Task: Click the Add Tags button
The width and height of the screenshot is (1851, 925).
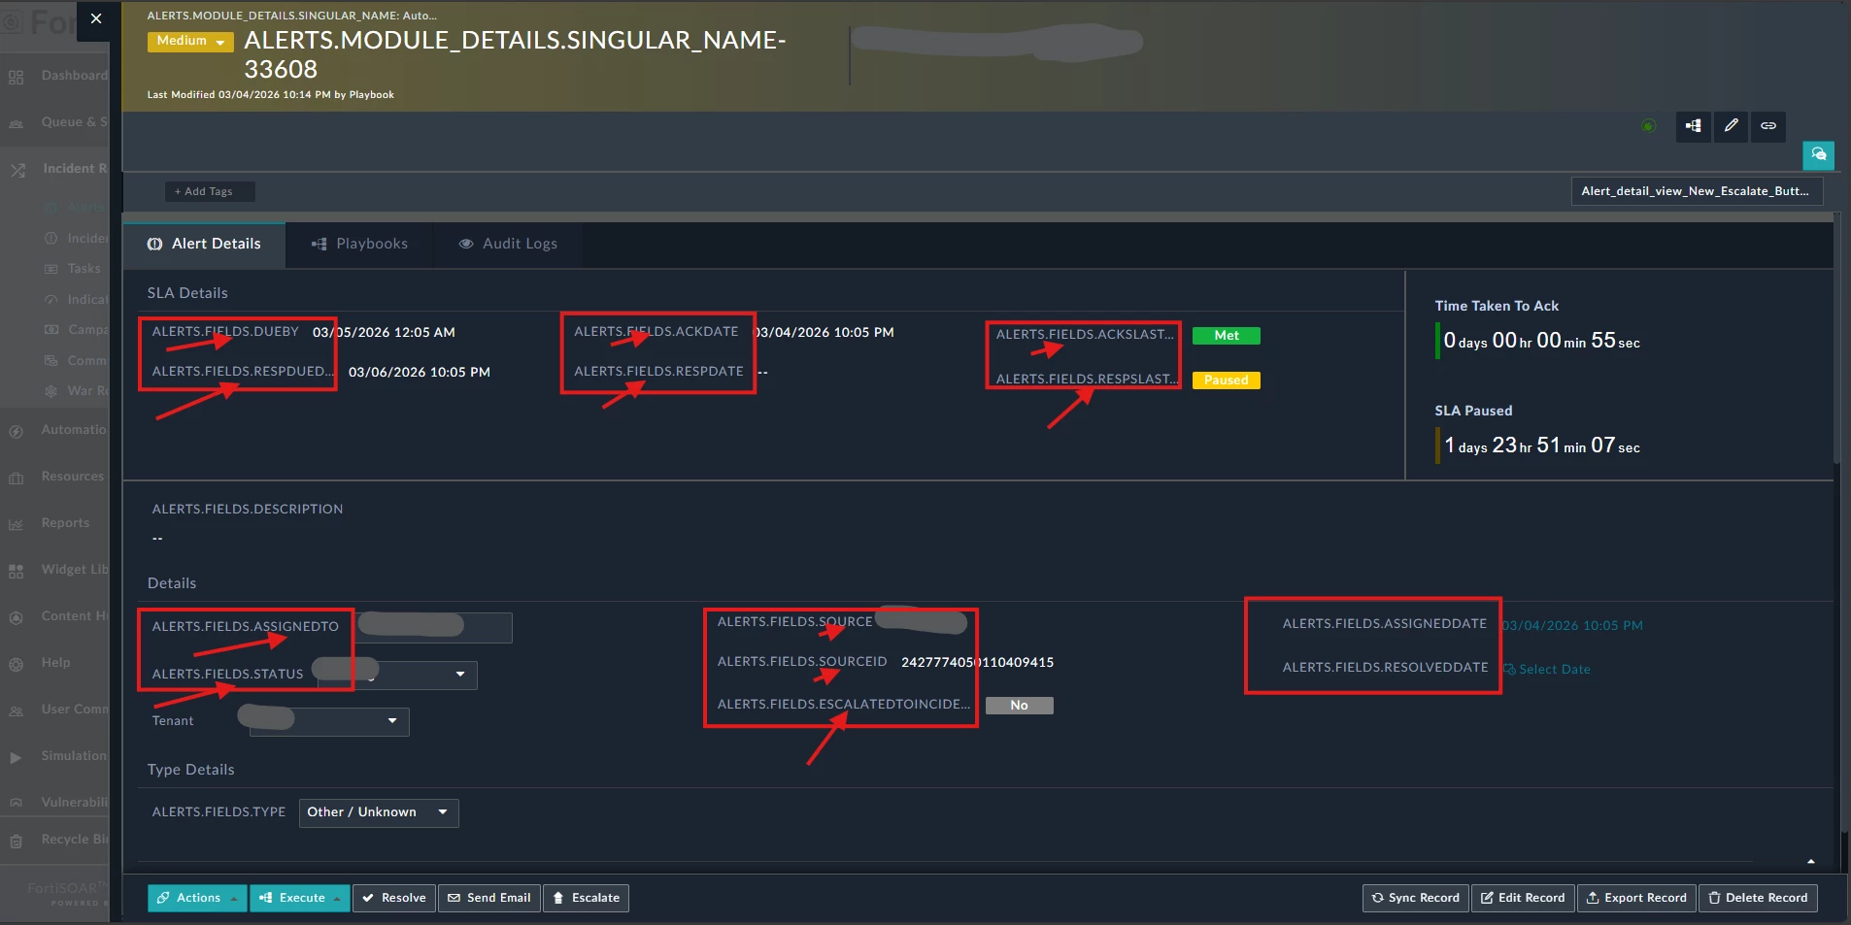Action: [x=209, y=191]
